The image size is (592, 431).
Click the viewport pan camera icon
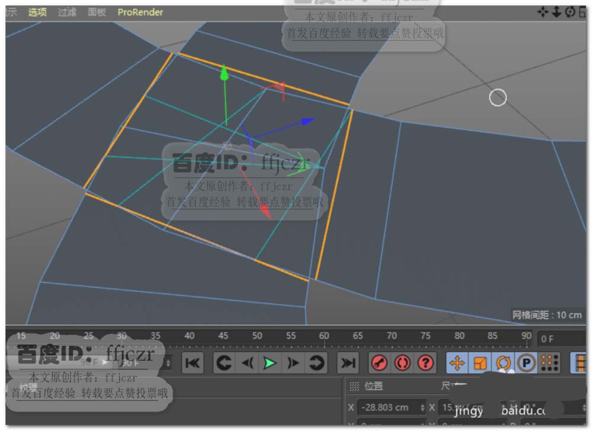coord(543,12)
